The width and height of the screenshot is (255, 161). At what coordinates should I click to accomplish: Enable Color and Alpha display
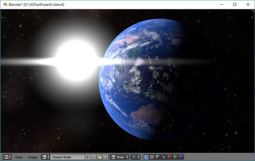152,157
